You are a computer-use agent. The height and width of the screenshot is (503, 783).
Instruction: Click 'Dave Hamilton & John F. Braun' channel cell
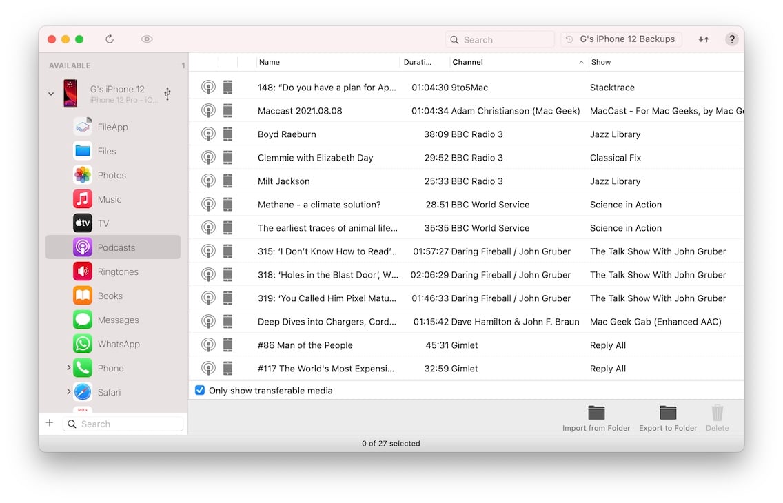516,322
